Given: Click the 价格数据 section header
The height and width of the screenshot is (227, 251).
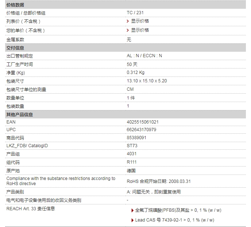Looking at the screenshot, I should point(15,5).
